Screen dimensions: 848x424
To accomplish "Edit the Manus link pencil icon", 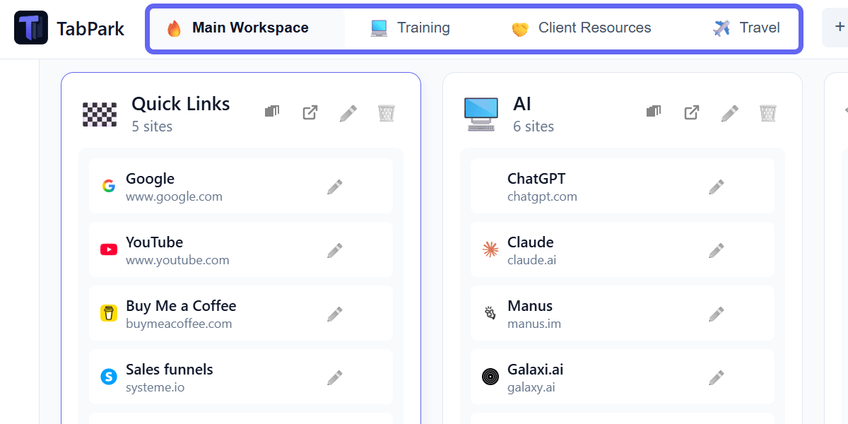I will pyautogui.click(x=717, y=314).
